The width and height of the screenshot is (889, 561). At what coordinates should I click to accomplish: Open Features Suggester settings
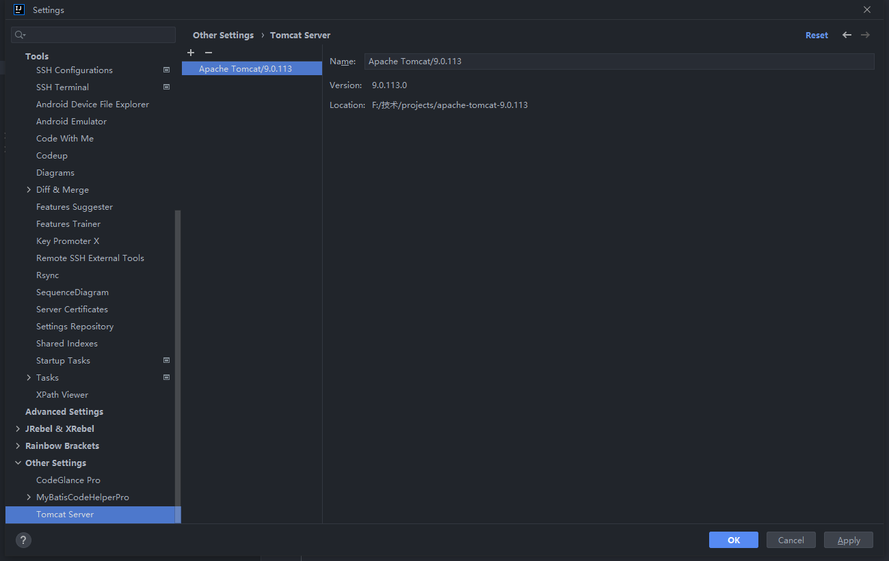(75, 206)
